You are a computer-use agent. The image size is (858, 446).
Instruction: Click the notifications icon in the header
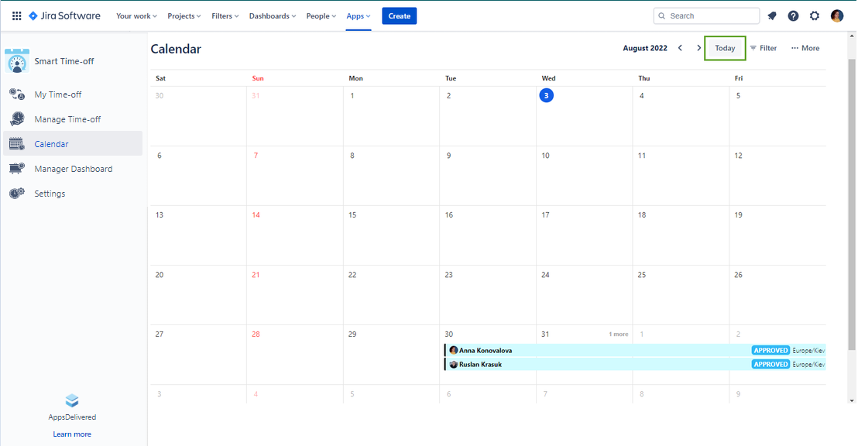pos(772,15)
